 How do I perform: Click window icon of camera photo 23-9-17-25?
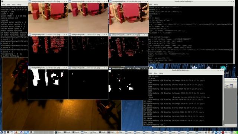pos(30,1)
